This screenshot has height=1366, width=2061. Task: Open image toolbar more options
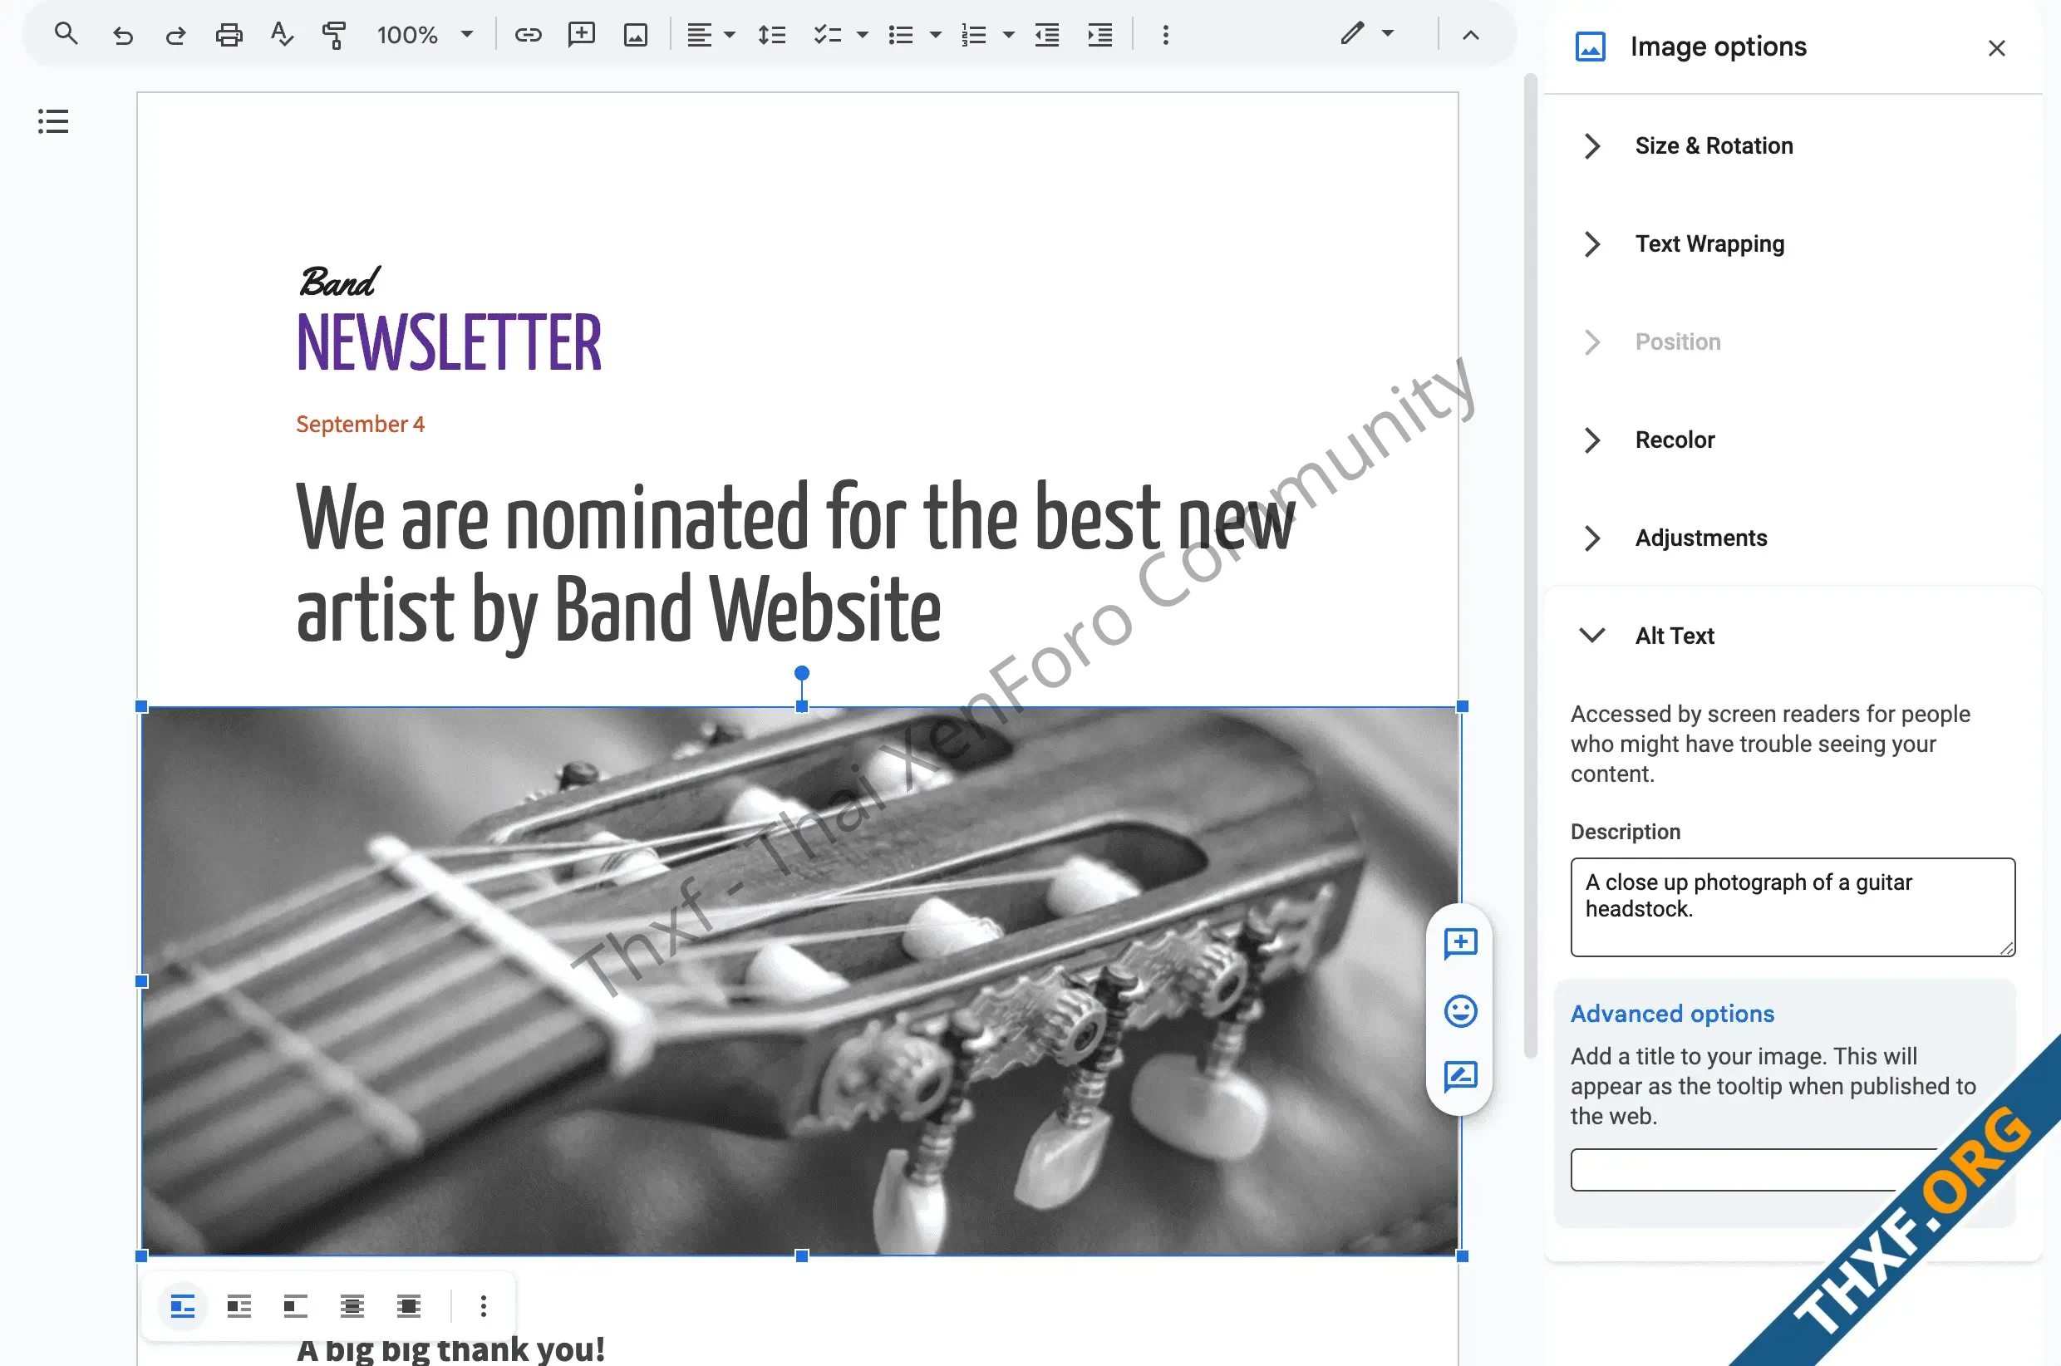click(484, 1306)
